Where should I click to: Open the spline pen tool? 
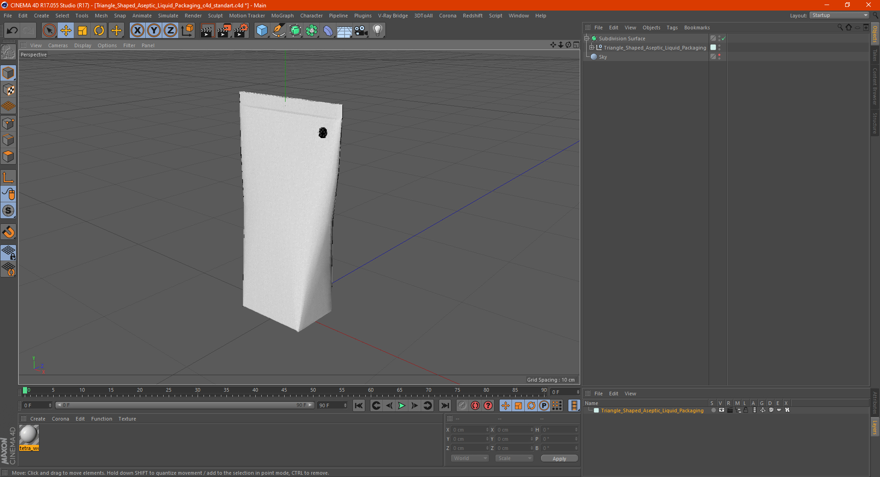pyautogui.click(x=278, y=31)
